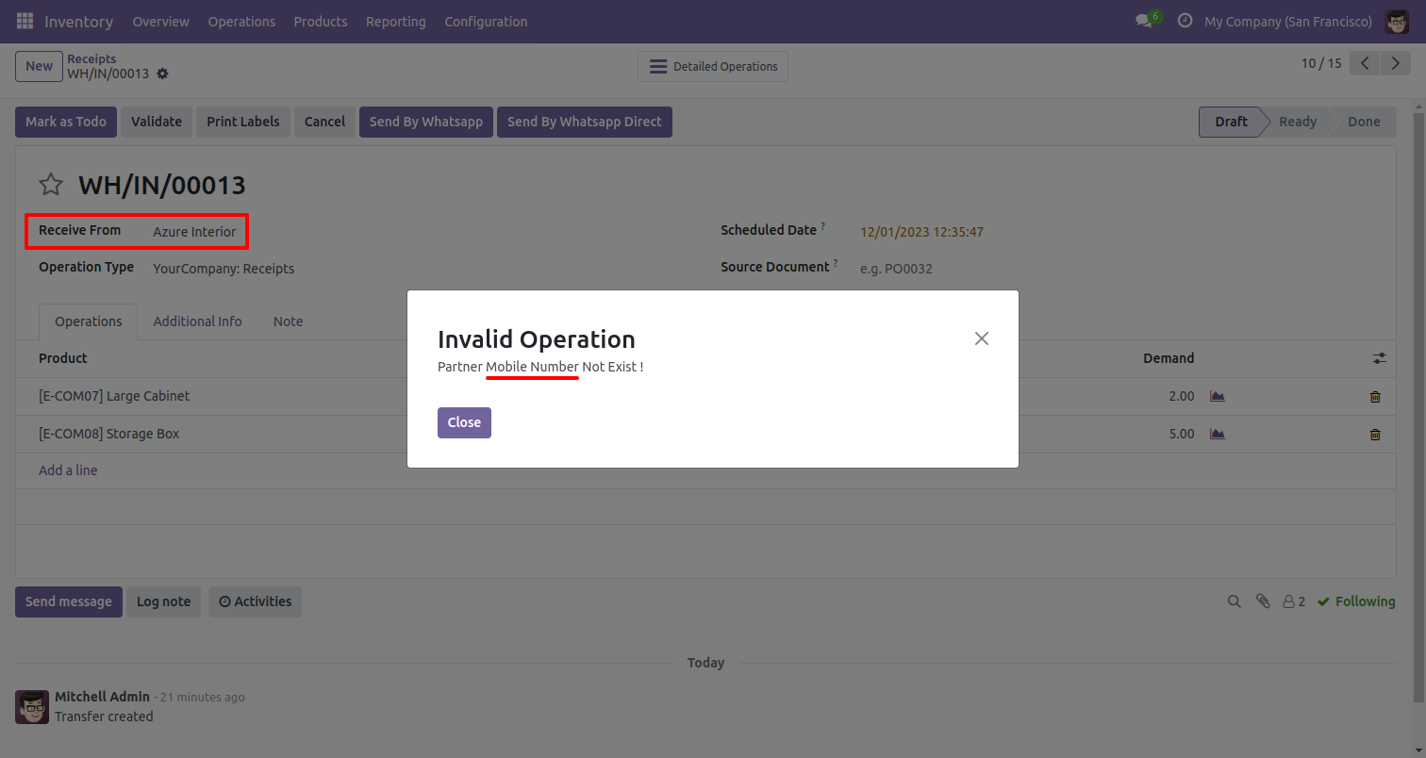Open followers list icon showing 2
Viewport: 1426px width, 758px height.
coord(1294,601)
